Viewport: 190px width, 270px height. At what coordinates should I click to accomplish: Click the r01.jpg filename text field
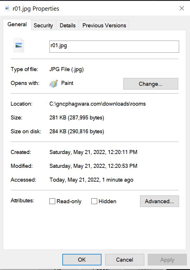tap(114, 46)
